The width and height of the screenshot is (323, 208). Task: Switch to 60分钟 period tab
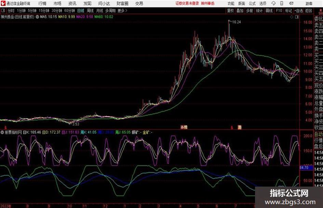point(69,11)
